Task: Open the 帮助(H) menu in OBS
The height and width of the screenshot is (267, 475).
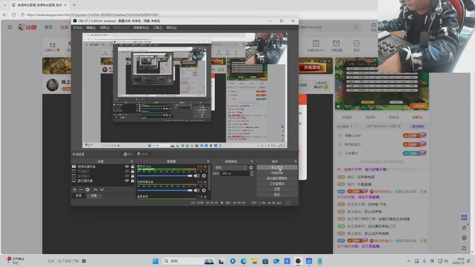Action: click(x=172, y=27)
